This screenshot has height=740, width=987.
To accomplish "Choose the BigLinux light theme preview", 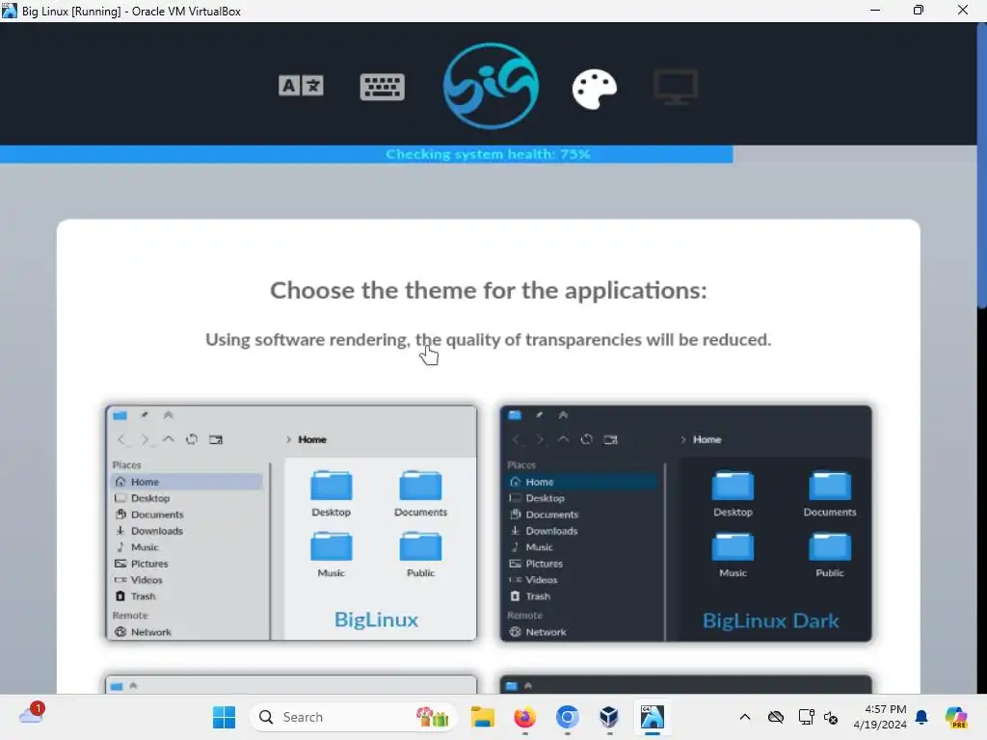I will (x=291, y=523).
